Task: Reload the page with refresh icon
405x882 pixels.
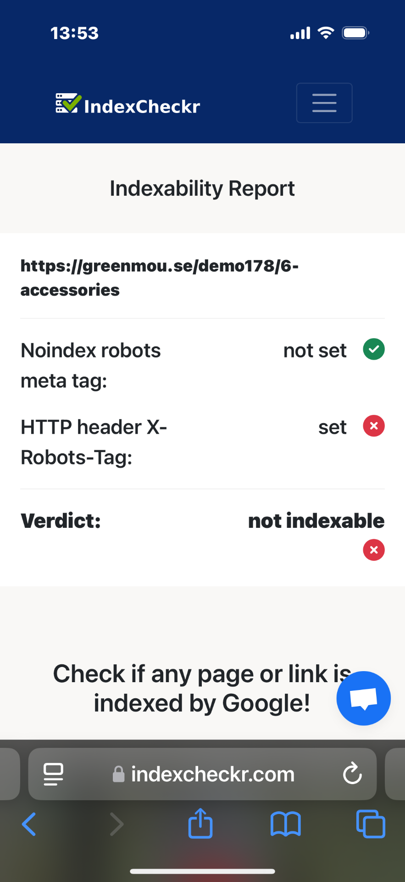Action: pos(352,773)
